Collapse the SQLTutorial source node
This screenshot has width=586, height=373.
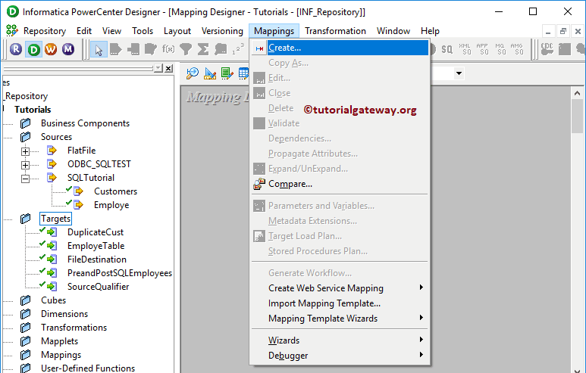click(25, 179)
